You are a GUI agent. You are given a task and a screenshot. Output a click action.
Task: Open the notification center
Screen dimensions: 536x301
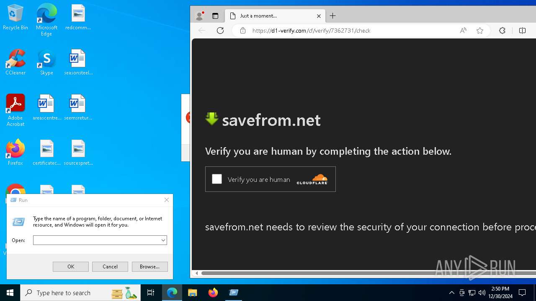522,293
